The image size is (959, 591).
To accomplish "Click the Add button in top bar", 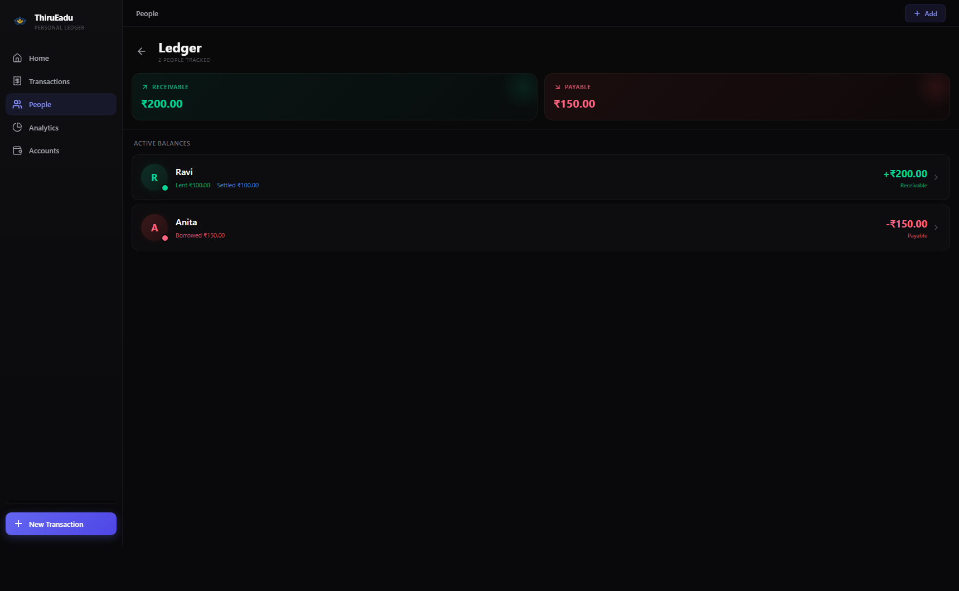I will tap(925, 13).
